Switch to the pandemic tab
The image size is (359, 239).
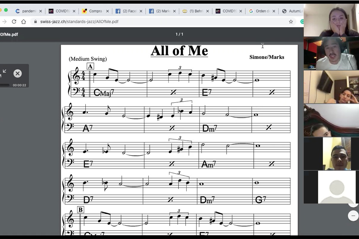(27, 11)
